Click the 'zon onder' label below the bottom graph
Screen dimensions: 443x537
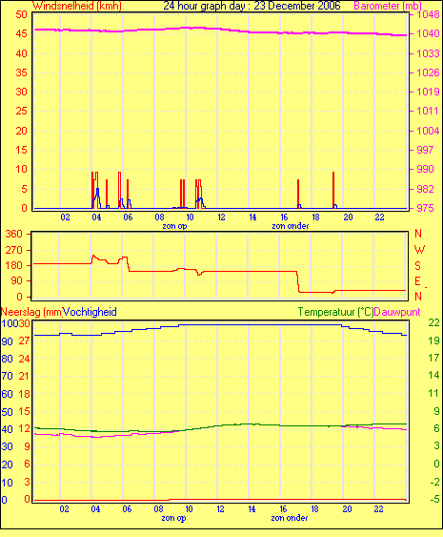[x=290, y=518]
